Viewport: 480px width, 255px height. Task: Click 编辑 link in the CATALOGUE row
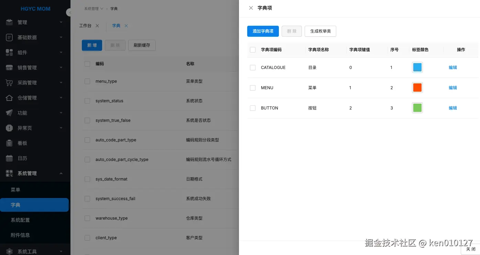pos(453,68)
